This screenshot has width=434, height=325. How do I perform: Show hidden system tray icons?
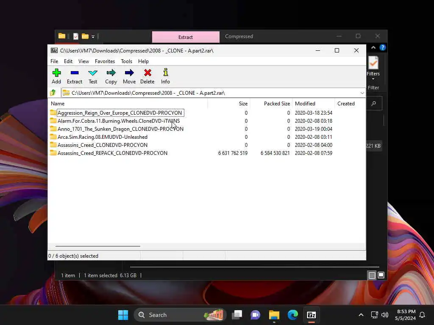tap(361, 315)
